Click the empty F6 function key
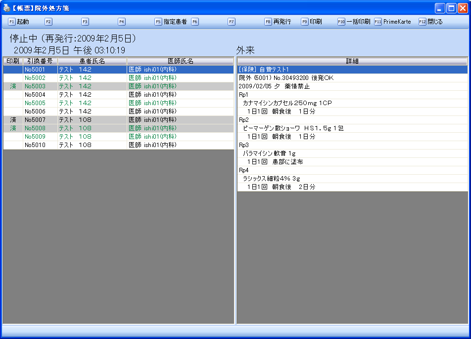 point(195,22)
